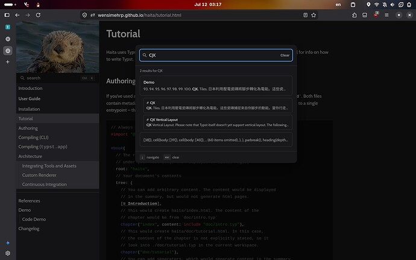
Task: Reload the tutorial page
Action: 38,15
